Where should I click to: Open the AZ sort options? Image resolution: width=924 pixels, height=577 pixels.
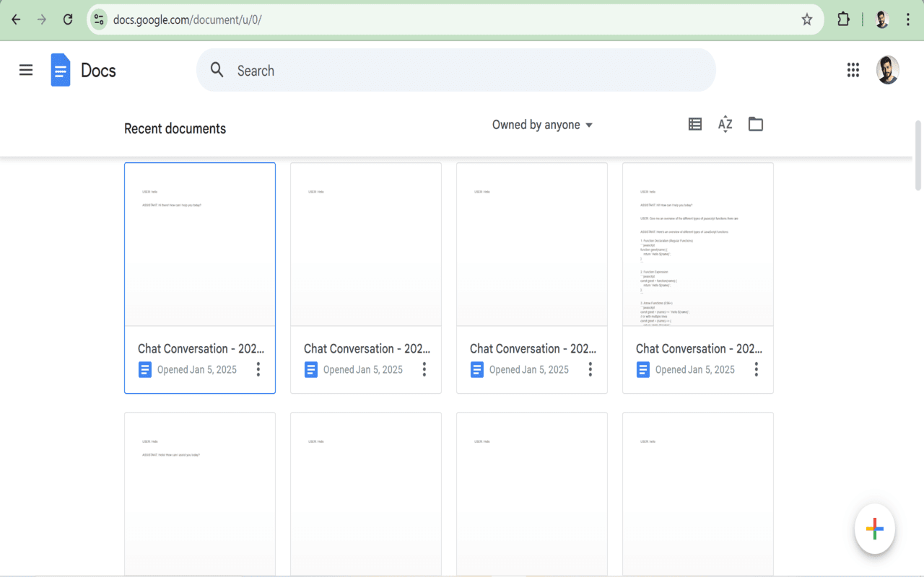725,124
